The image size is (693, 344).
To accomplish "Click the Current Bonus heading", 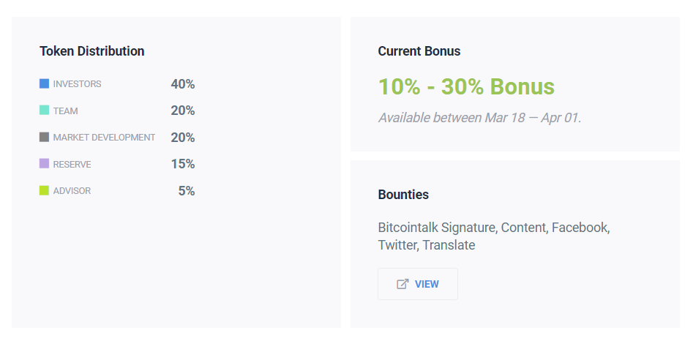I will pos(419,51).
